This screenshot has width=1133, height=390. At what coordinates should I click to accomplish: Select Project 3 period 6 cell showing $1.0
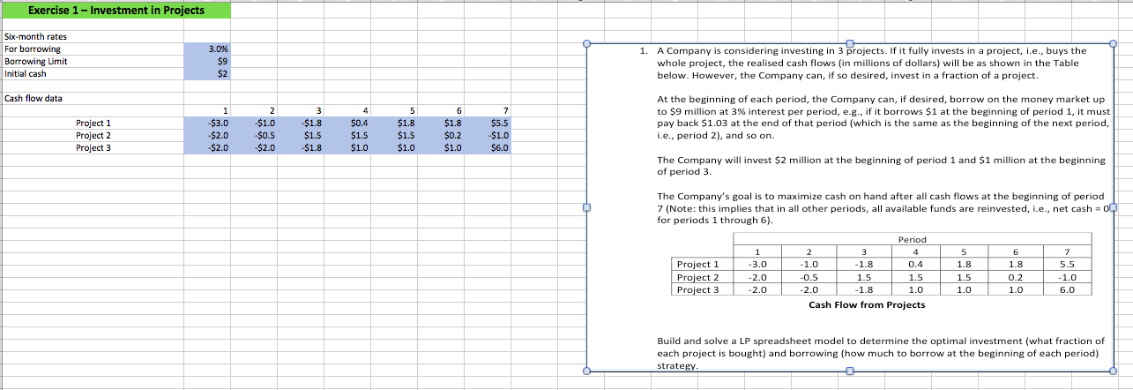tap(440, 148)
